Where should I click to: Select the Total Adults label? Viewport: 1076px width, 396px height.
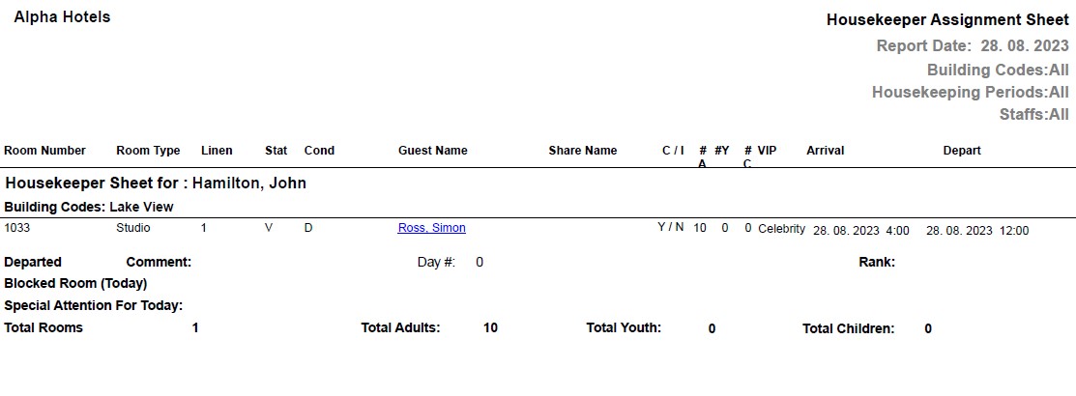400,328
